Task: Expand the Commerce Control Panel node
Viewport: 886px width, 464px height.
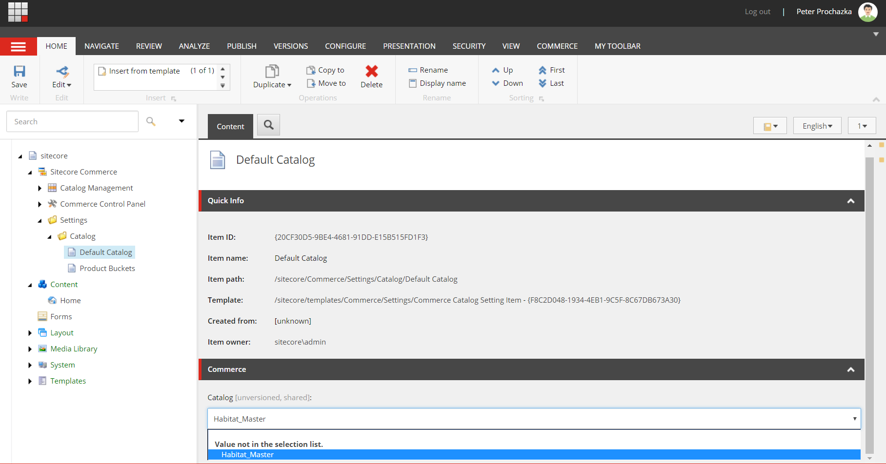Action: coord(40,204)
